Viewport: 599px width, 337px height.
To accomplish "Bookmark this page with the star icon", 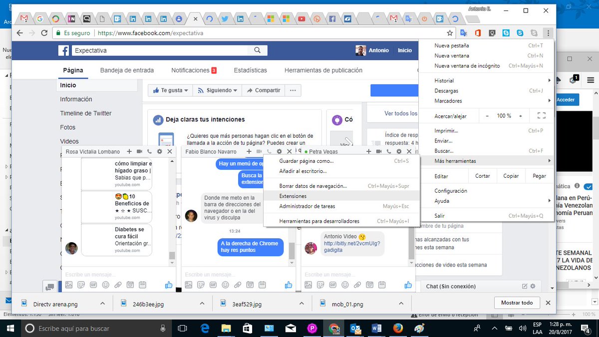I will pyautogui.click(x=450, y=33).
